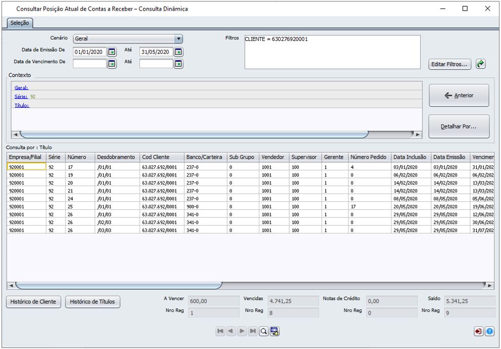This screenshot has height=349, width=501.
Task: Click the Número column header
Action: point(80,157)
